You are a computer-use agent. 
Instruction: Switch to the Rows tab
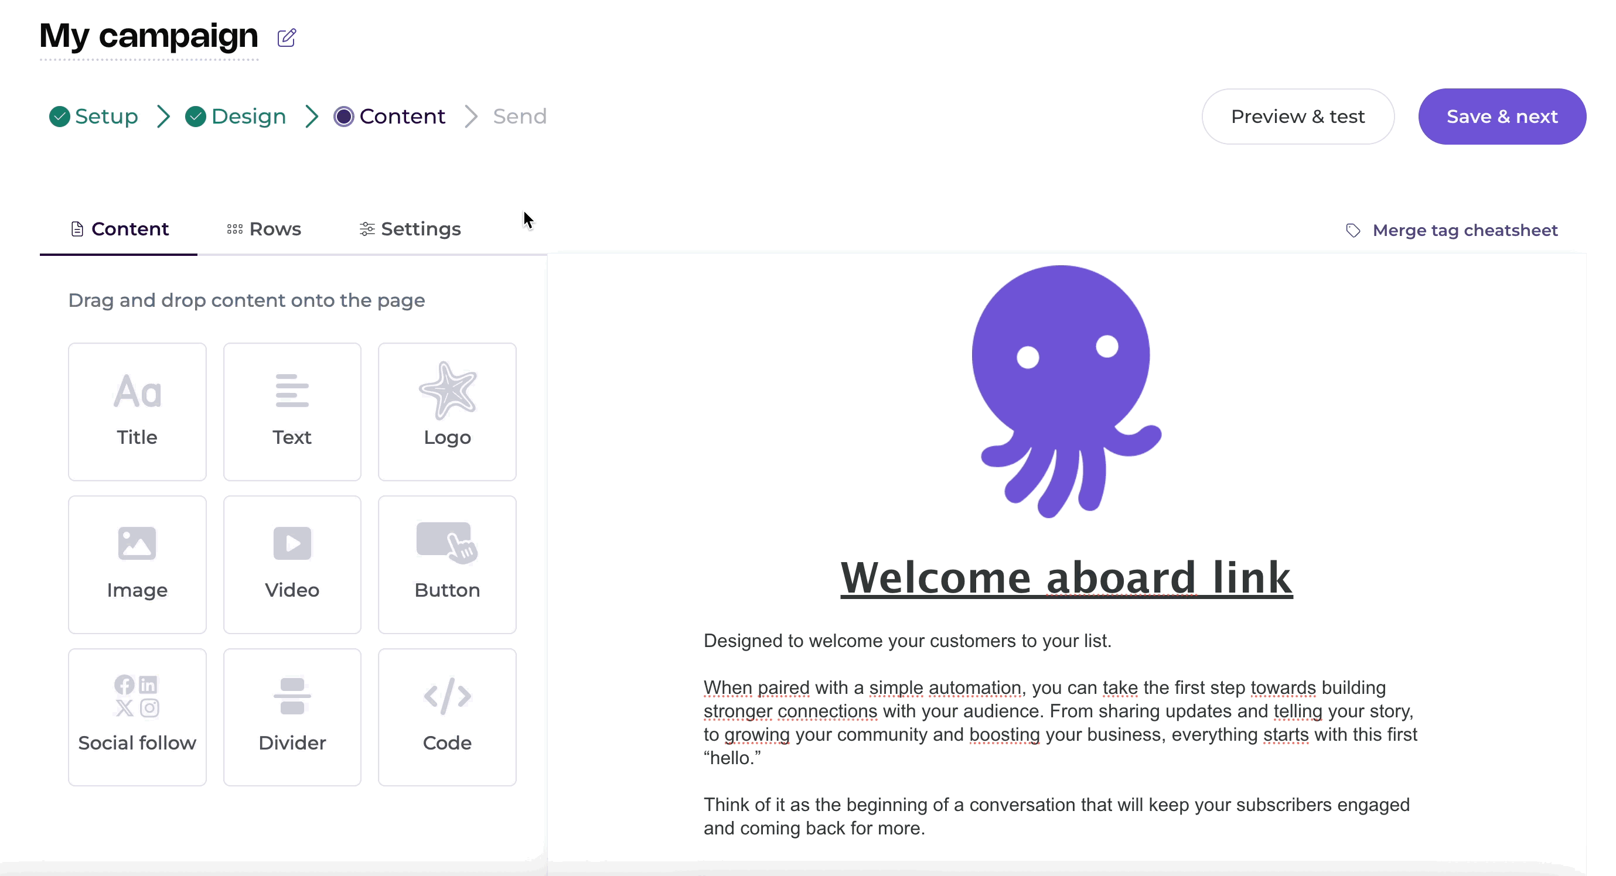[x=264, y=229]
